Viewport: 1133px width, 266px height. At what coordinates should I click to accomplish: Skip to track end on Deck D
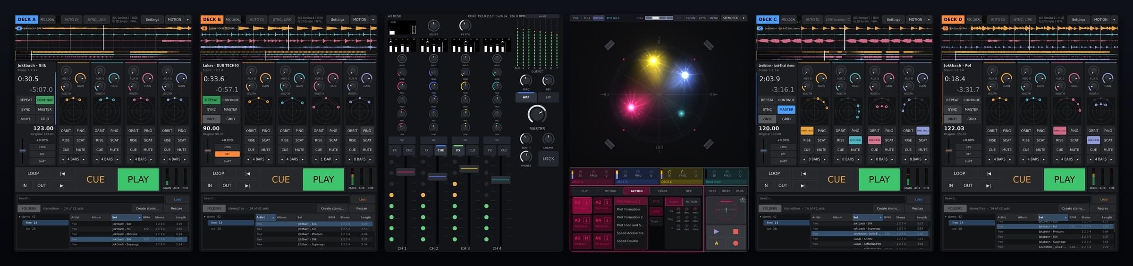click(x=989, y=186)
